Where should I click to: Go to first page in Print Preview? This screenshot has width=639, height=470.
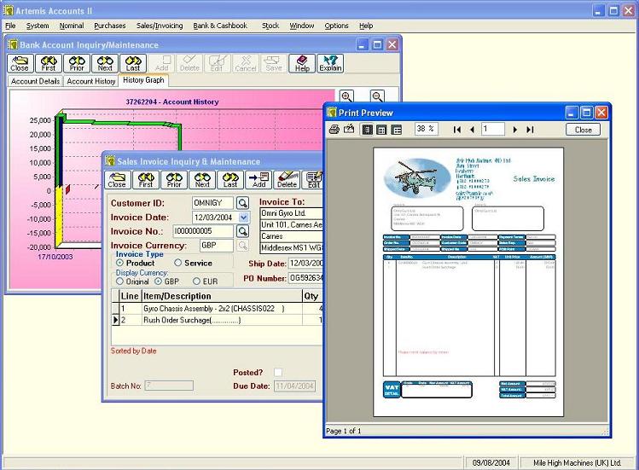[x=457, y=130]
